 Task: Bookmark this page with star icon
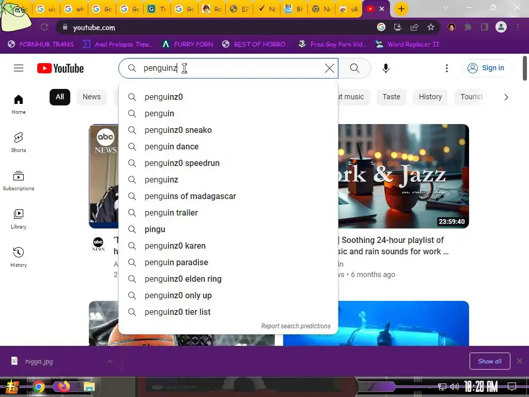pyautogui.click(x=430, y=27)
